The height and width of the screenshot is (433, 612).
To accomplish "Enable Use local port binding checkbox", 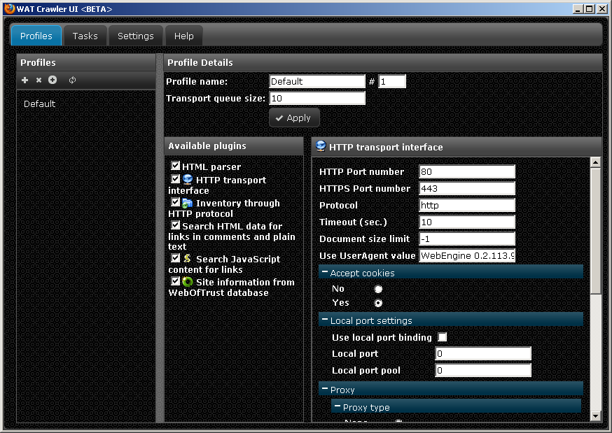I will pos(443,337).
